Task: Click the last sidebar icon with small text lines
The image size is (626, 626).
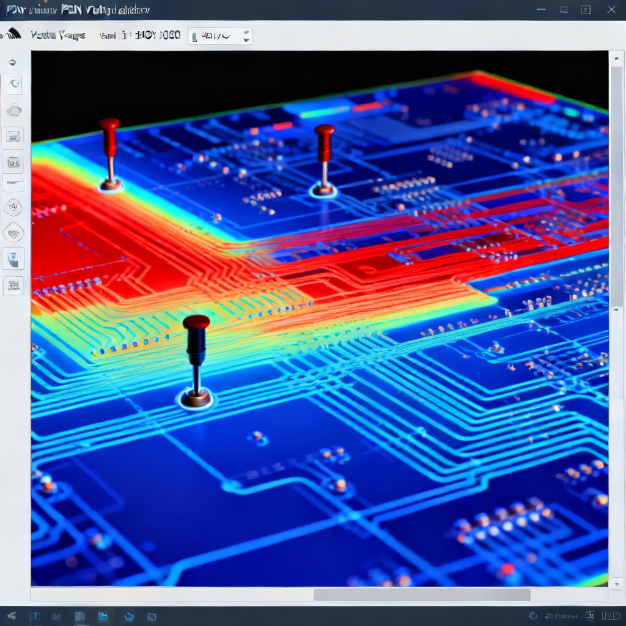Action: pyautogui.click(x=13, y=285)
